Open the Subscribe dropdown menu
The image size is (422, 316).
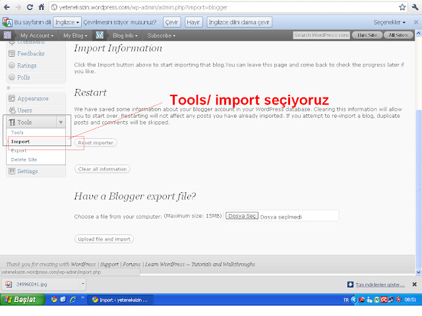click(161, 36)
